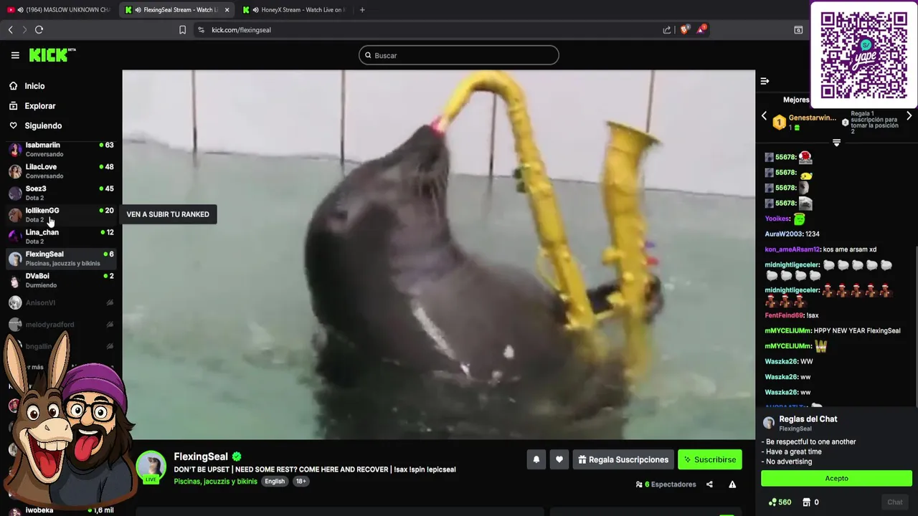
Task: Click the browser forward arrow
Action: pyautogui.click(x=24, y=29)
